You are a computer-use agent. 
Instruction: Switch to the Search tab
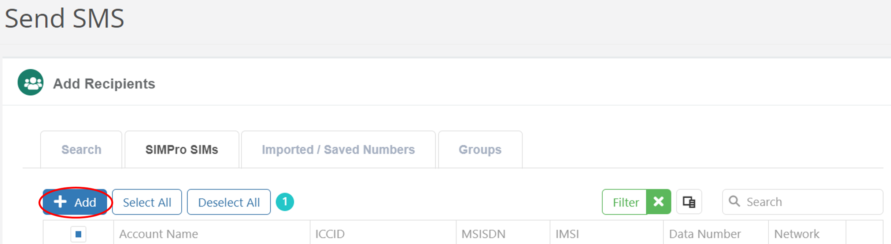pyautogui.click(x=81, y=149)
